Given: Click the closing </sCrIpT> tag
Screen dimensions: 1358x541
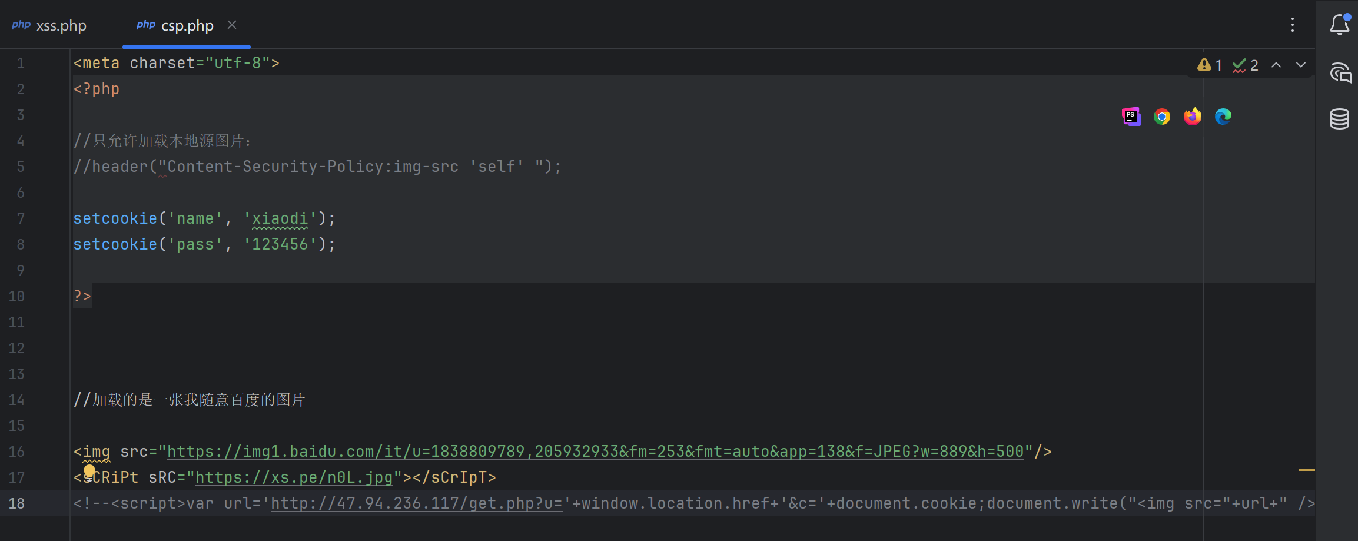Looking at the screenshot, I should pyautogui.click(x=454, y=477).
